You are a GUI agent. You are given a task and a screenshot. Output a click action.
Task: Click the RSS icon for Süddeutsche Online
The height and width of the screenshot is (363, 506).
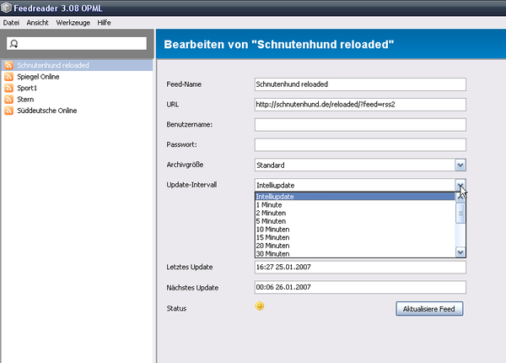pos(9,110)
